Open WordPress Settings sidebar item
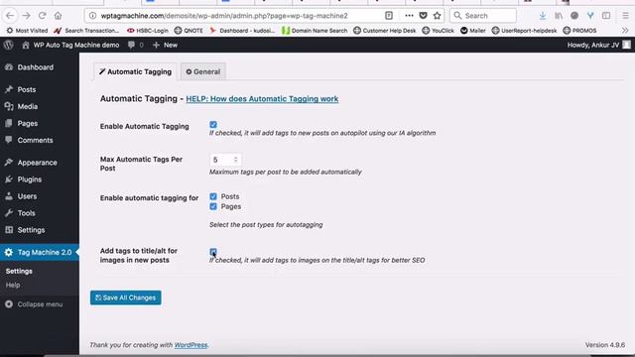The width and height of the screenshot is (635, 357). pos(40,230)
